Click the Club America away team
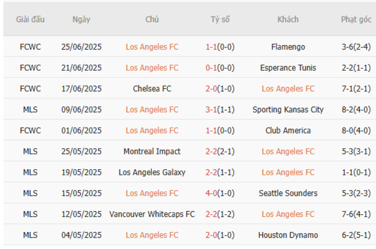 [288, 131]
